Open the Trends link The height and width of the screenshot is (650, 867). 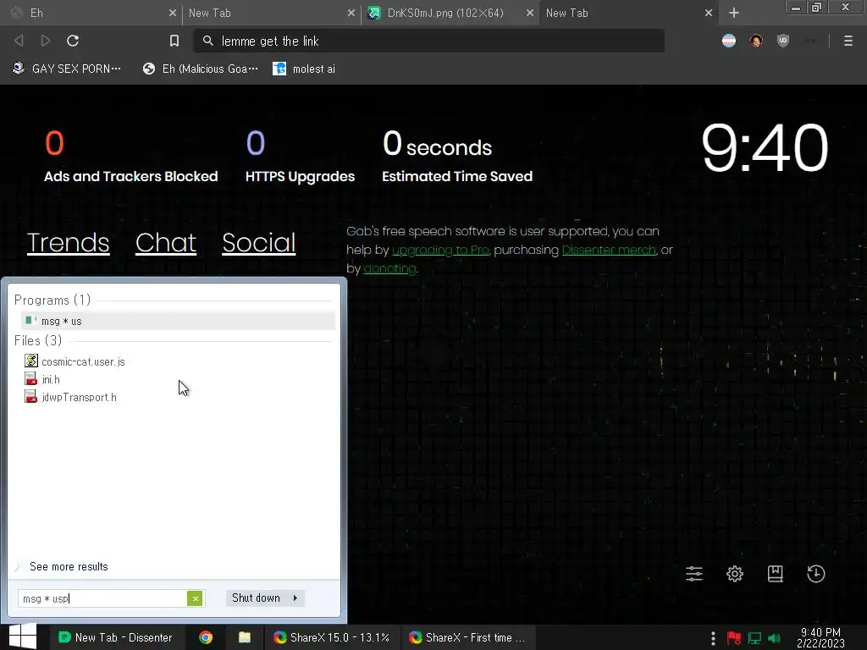[68, 243]
